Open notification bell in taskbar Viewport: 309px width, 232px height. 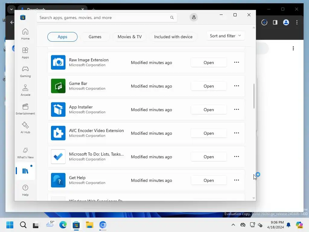(x=288, y=225)
